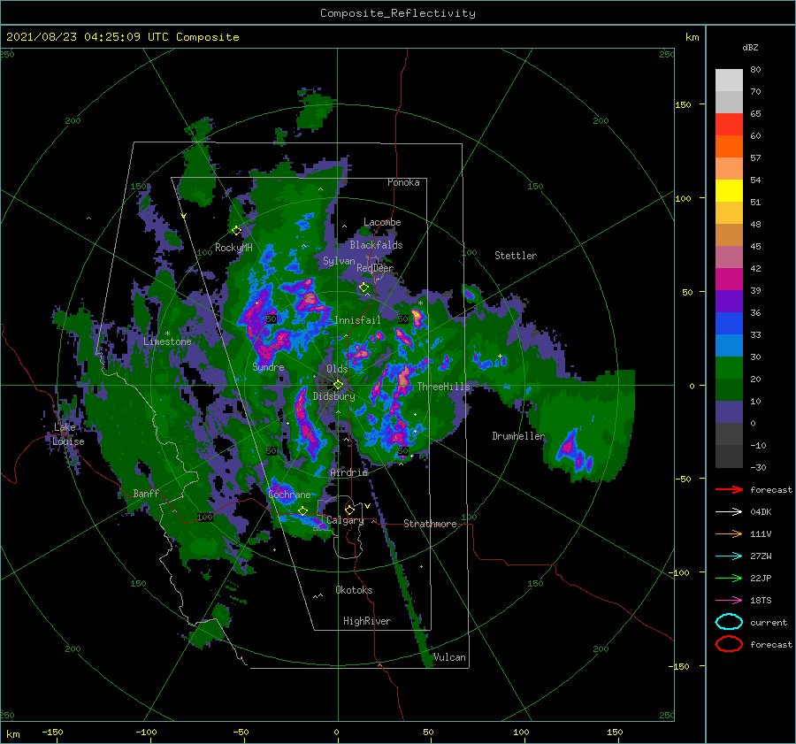Click the Olds town label
This screenshot has height=744, width=796.
click(x=337, y=369)
